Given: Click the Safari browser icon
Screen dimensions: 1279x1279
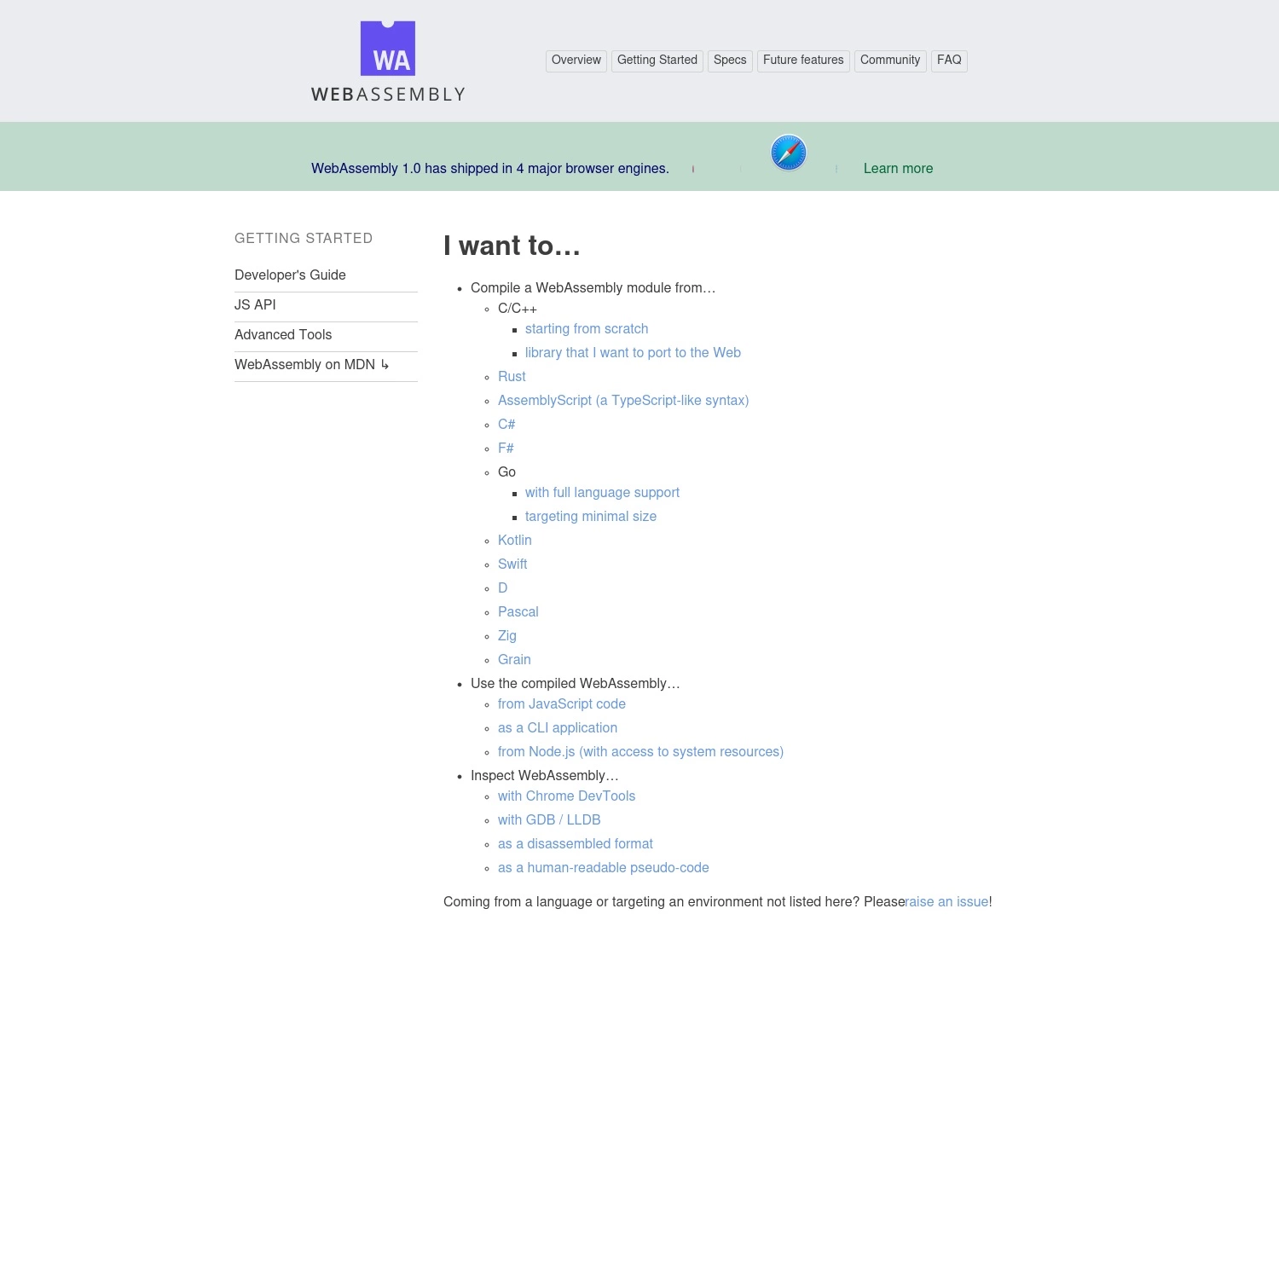Looking at the screenshot, I should tap(789, 153).
